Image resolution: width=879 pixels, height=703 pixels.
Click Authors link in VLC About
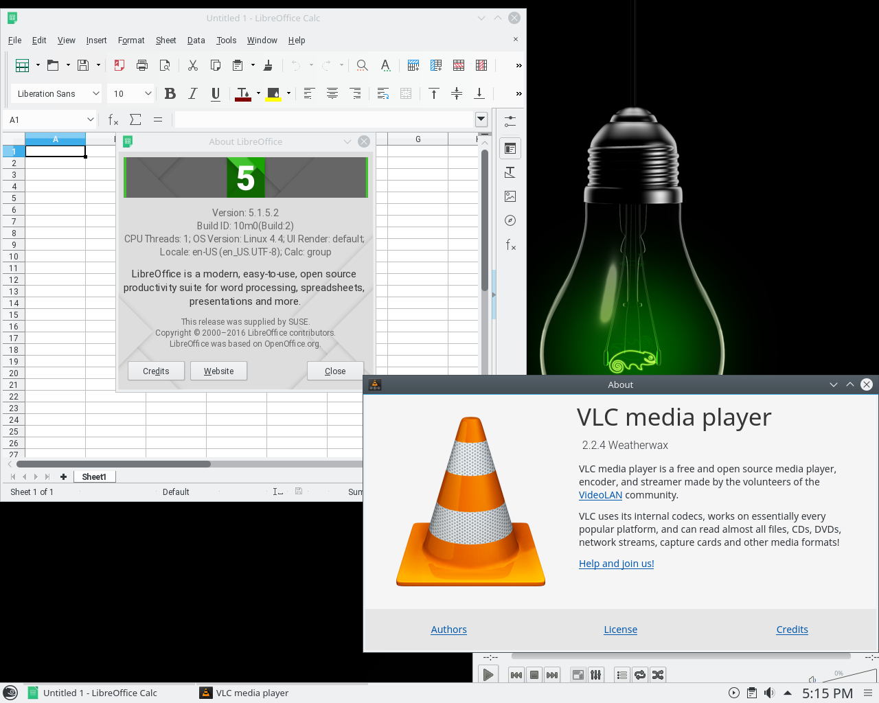449,630
